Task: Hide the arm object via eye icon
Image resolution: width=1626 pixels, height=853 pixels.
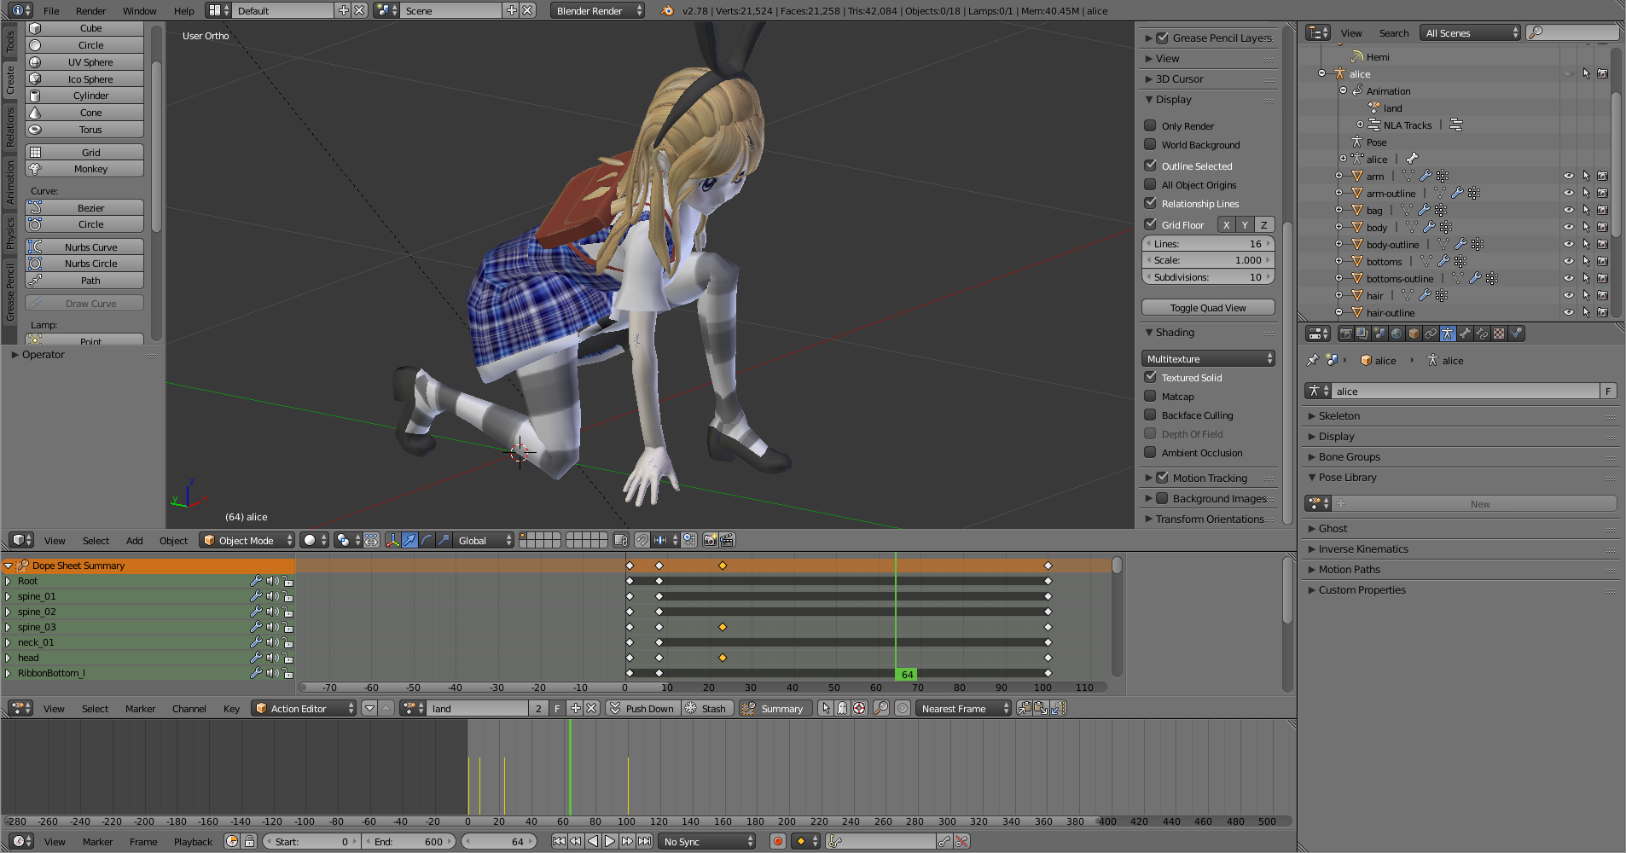Action: (1568, 176)
